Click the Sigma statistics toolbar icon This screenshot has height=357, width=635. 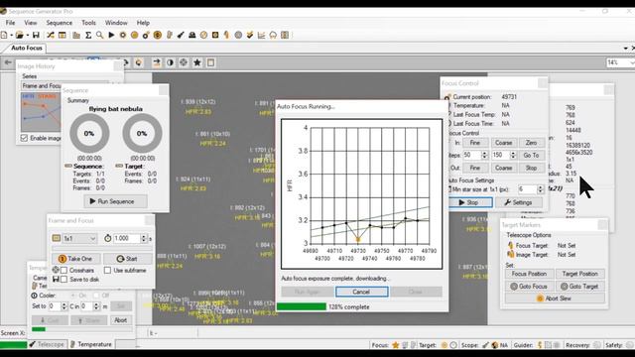tap(88, 36)
